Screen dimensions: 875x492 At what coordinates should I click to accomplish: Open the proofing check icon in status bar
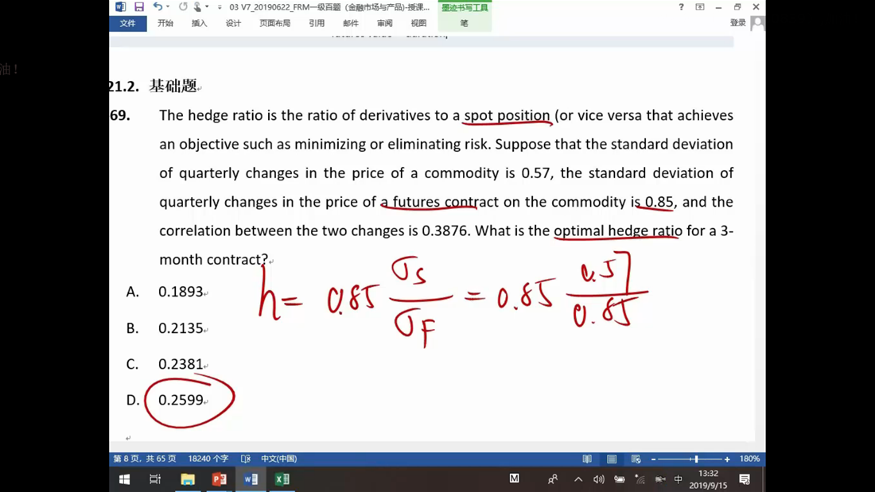pyautogui.click(x=246, y=459)
